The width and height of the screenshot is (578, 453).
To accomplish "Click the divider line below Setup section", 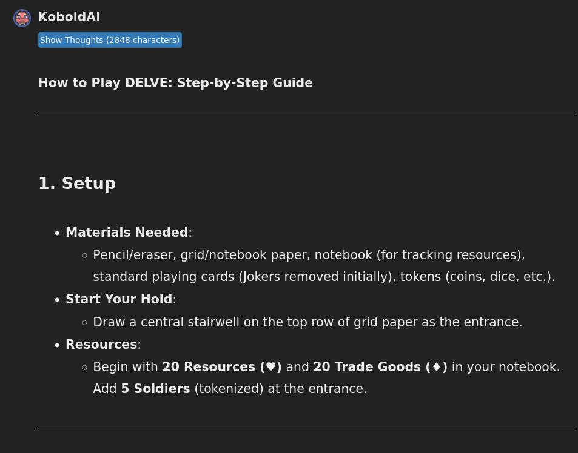I will (x=307, y=429).
